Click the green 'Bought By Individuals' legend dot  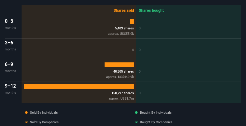coord(136,112)
